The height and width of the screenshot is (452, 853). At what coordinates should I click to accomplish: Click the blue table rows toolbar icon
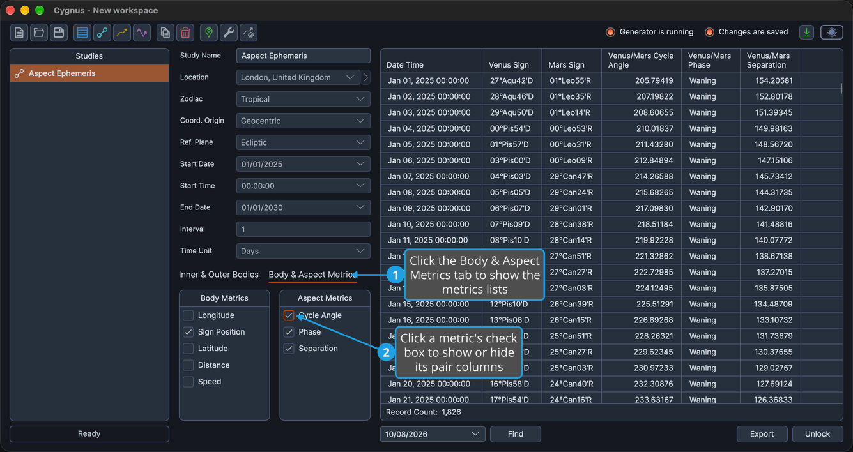82,33
